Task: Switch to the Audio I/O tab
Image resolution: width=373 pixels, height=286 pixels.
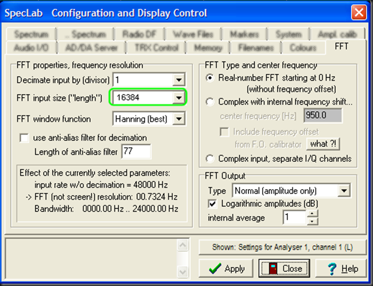Action: pos(31,48)
